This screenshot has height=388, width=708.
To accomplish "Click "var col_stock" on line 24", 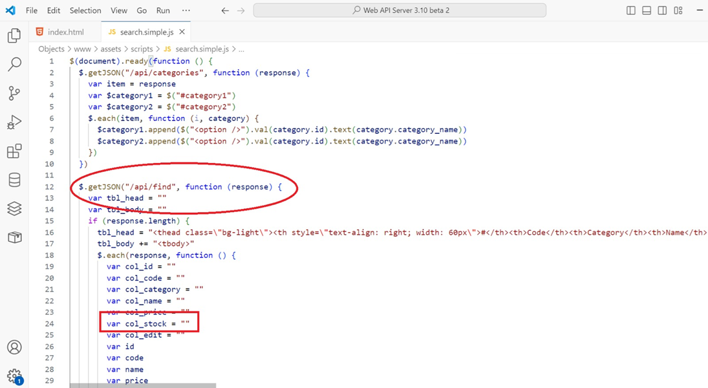I will [136, 323].
